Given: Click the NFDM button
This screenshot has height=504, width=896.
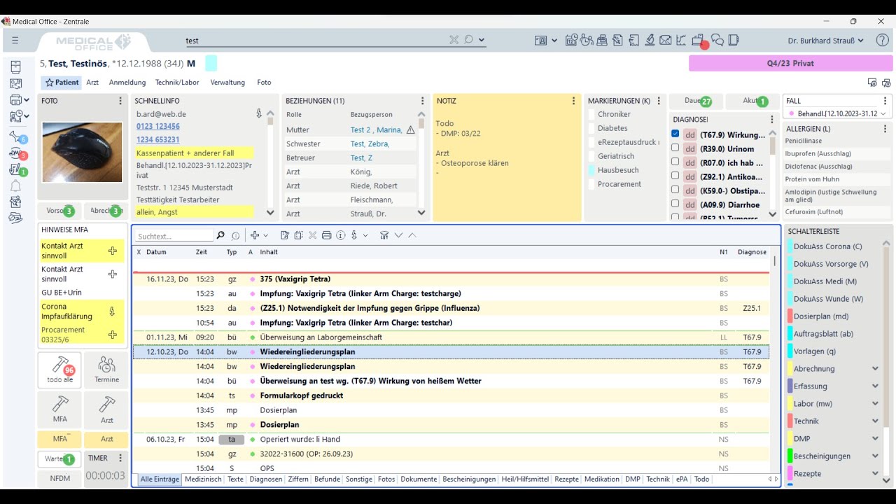Looking at the screenshot, I should [59, 479].
